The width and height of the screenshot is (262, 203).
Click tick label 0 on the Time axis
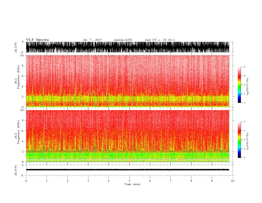click(26, 181)
